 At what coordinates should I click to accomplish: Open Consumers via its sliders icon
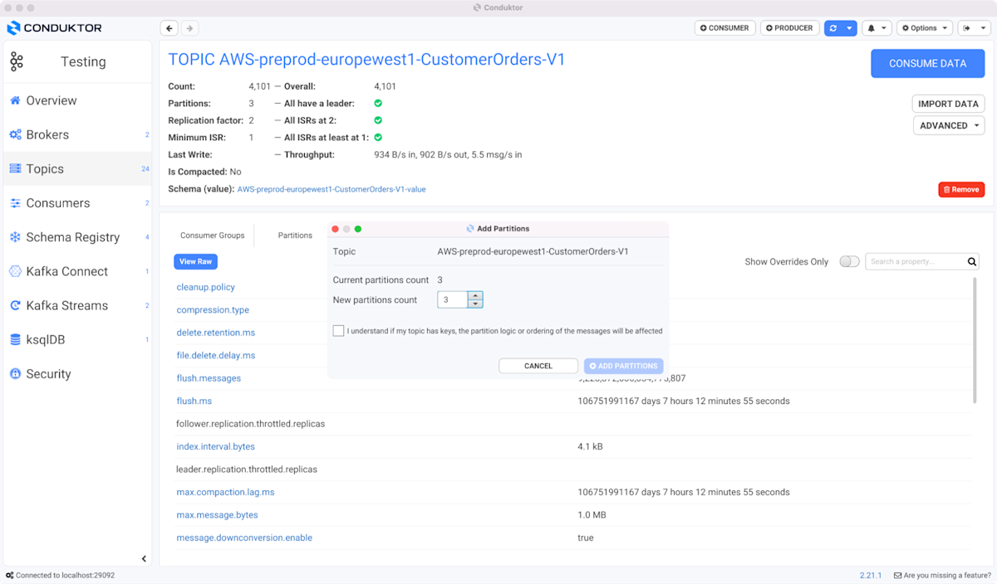coord(15,203)
